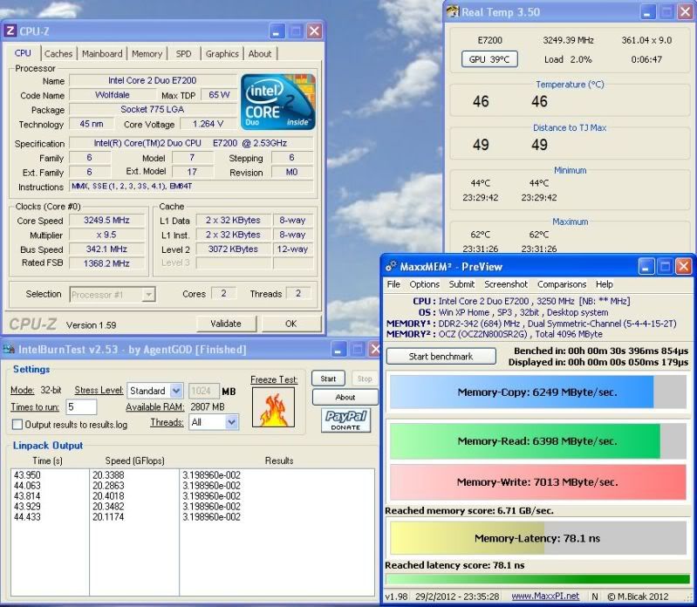697x607 pixels.
Task: Click the Name field Intel Core 2 Duo E7200
Action: (153, 80)
